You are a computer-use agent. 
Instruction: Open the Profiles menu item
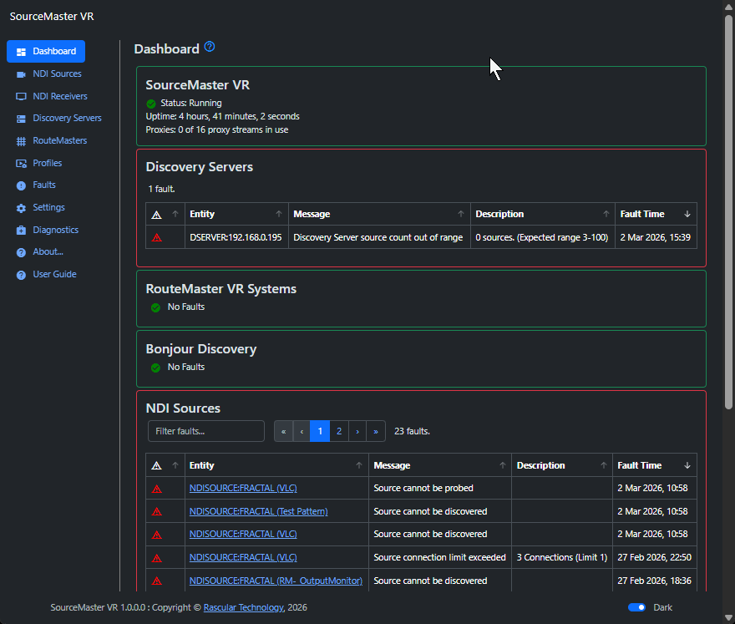pyautogui.click(x=48, y=163)
